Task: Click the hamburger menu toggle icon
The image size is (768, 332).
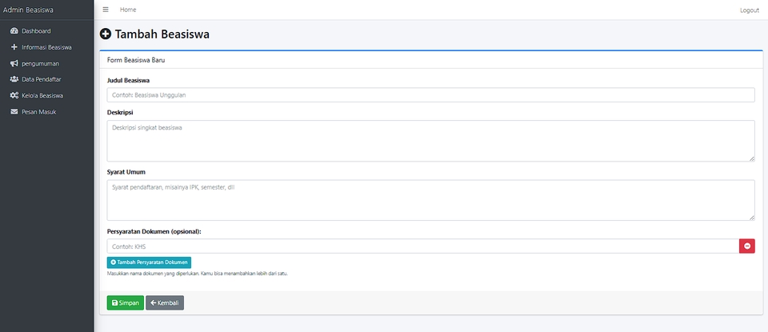Action: [106, 10]
